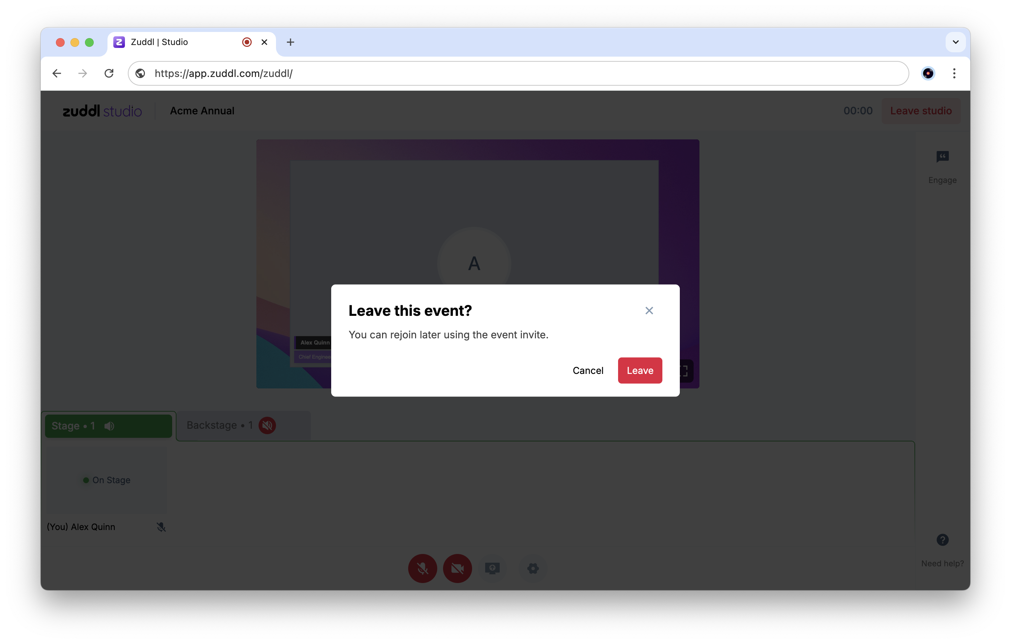This screenshot has height=644, width=1011.
Task: Open the browser three-dot menu
Action: (x=954, y=73)
